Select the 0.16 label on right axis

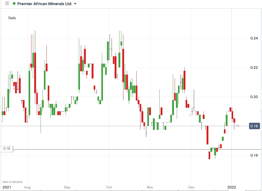pos(254,155)
